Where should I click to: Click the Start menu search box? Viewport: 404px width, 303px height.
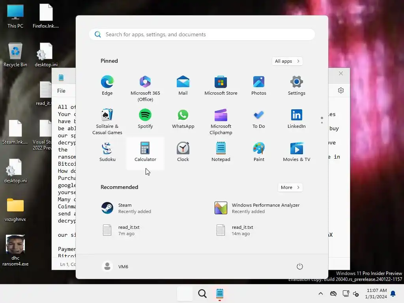point(202,35)
